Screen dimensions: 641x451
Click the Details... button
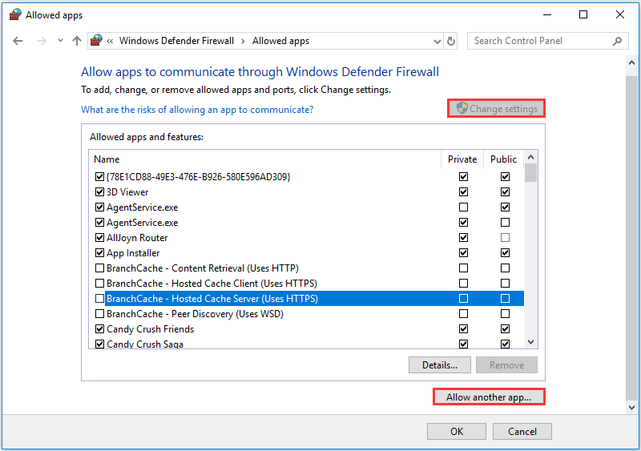tap(440, 365)
